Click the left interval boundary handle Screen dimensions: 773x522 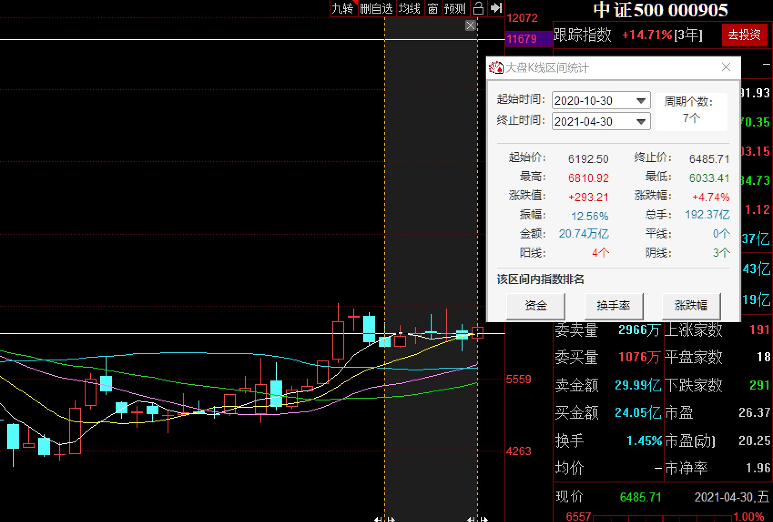[385, 519]
